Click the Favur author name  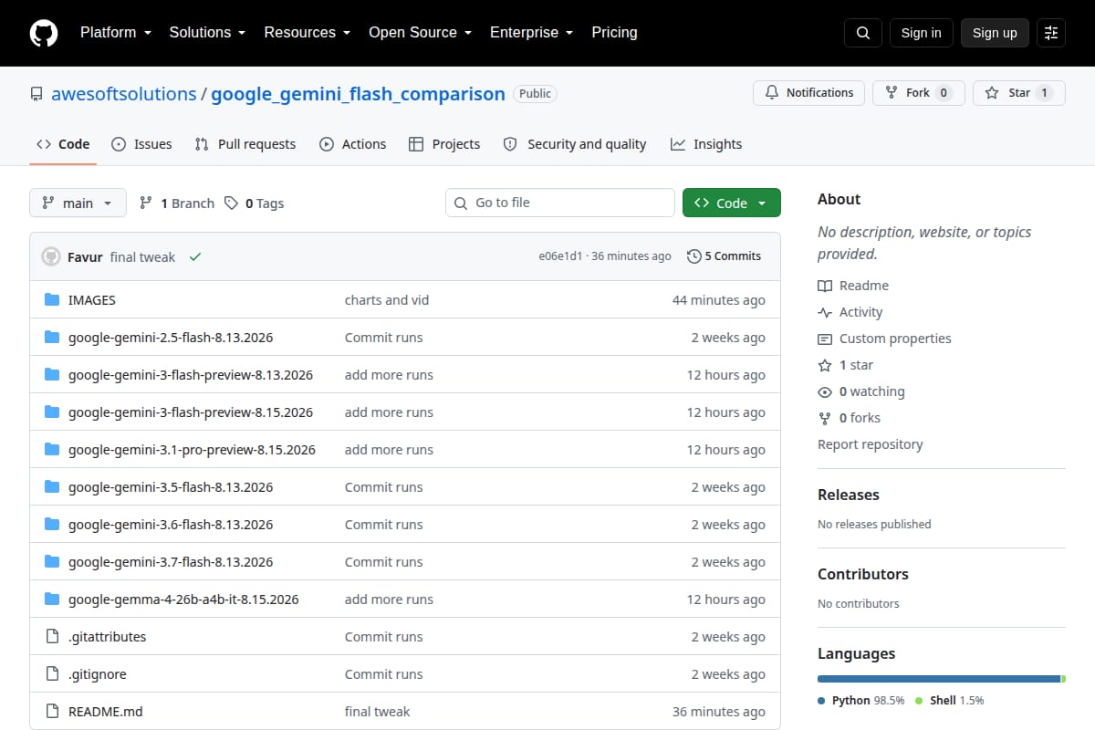click(x=84, y=257)
